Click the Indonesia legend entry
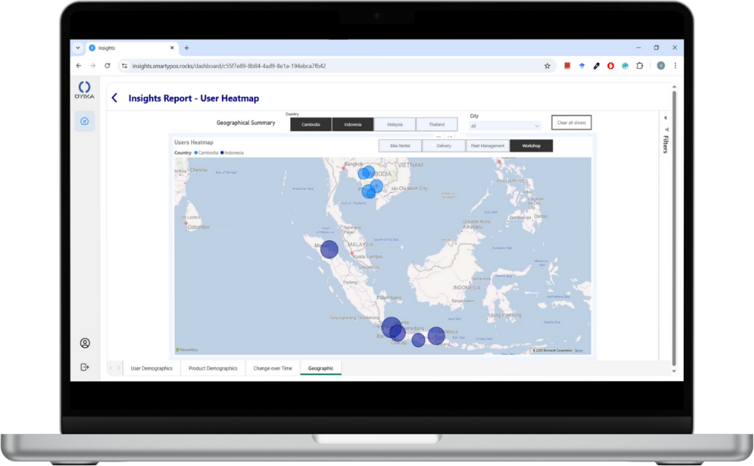 232,153
